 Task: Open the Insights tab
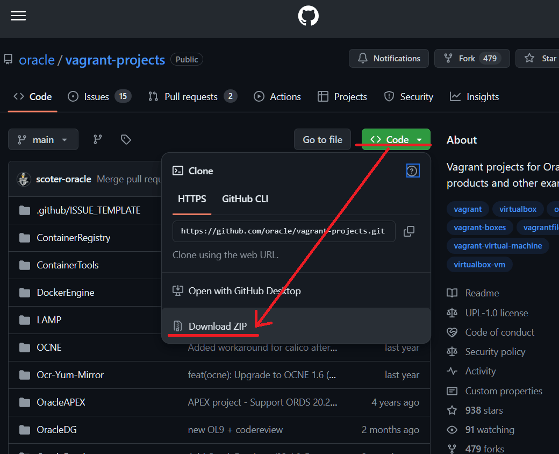(x=474, y=97)
